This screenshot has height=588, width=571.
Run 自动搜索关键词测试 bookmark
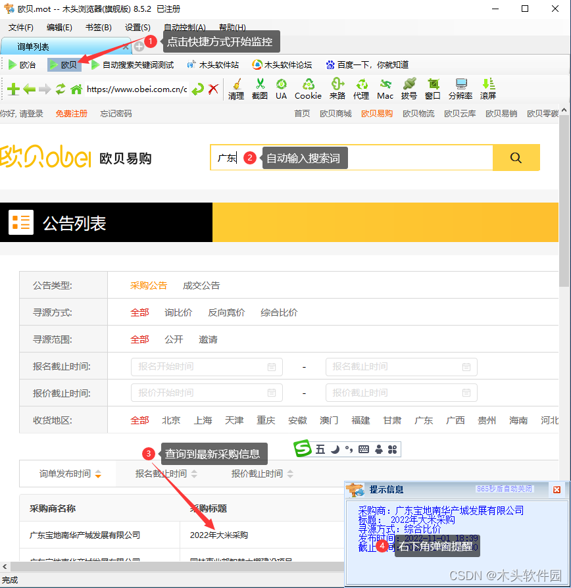click(132, 65)
